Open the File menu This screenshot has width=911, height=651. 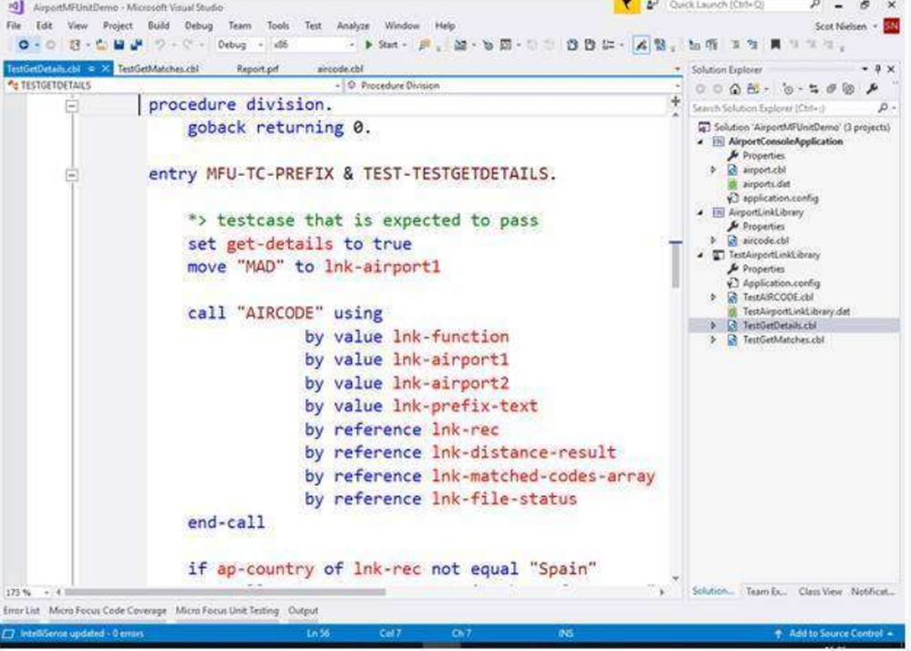coord(14,25)
